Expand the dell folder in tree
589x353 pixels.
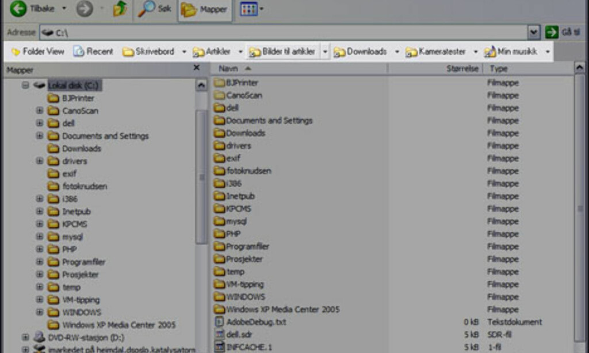(x=40, y=123)
